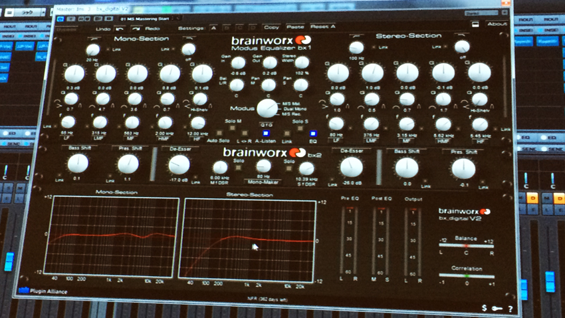Click the Bal L/R knob
The width and height of the screenshot is (565, 318).
click(237, 85)
